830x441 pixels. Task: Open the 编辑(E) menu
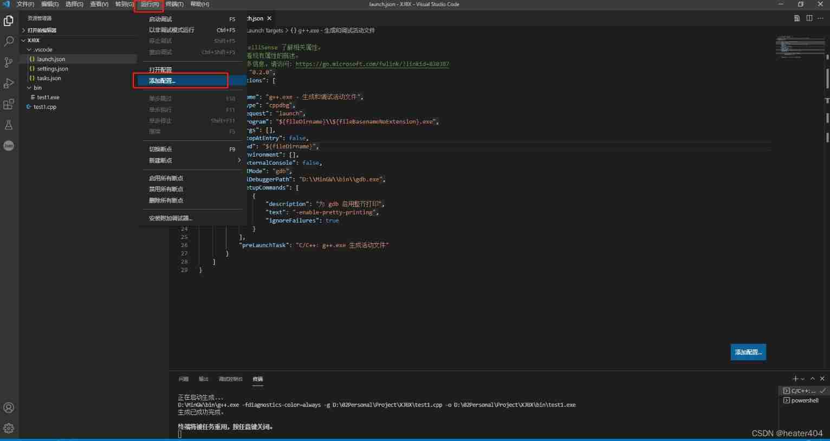coord(50,4)
